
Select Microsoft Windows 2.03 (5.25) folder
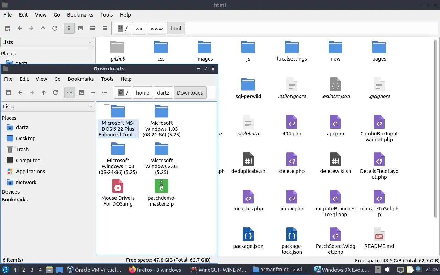click(x=162, y=158)
